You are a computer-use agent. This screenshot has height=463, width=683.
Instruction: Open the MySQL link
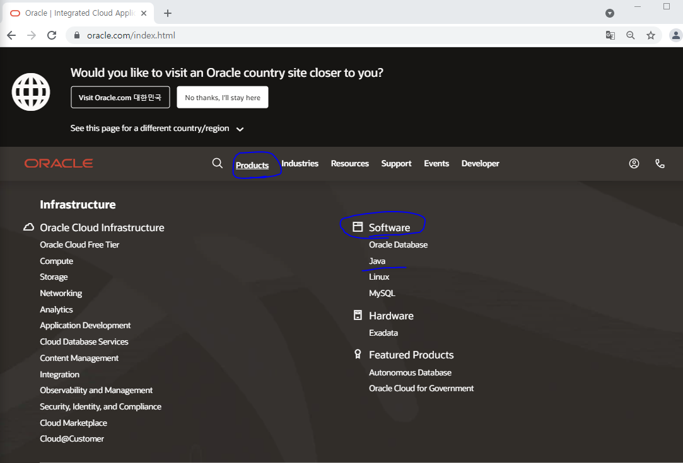pyautogui.click(x=382, y=294)
